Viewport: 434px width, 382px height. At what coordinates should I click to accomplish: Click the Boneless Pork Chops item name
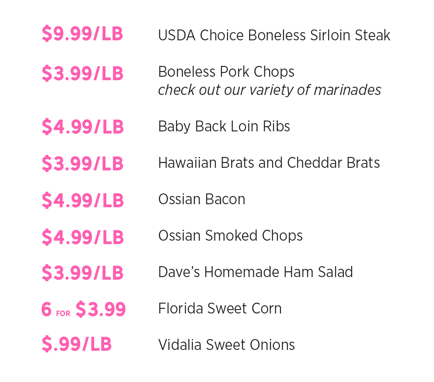pos(226,72)
